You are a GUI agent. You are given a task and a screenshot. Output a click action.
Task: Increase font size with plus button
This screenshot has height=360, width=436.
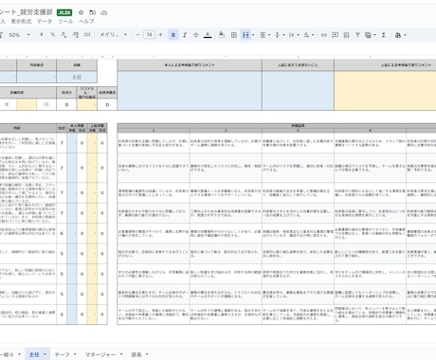tap(160, 35)
